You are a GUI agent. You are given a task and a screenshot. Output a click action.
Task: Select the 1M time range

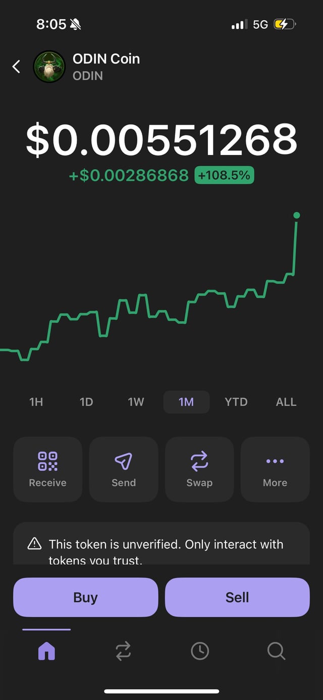coord(186,402)
